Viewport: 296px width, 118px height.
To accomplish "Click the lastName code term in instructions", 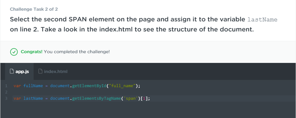I will [262, 20].
